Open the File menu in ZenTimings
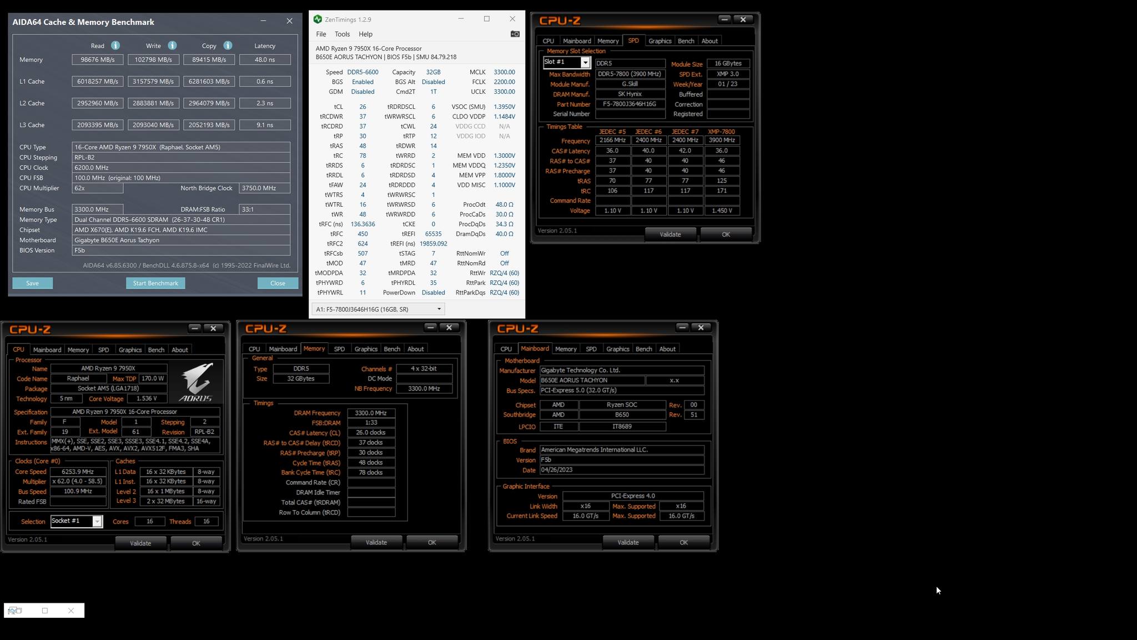The height and width of the screenshot is (640, 1137). [x=321, y=34]
